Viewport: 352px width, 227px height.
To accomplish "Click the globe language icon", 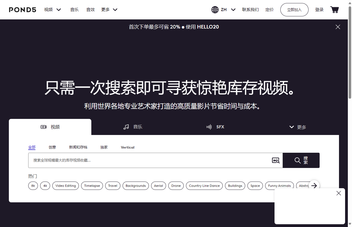I will 215,10.
